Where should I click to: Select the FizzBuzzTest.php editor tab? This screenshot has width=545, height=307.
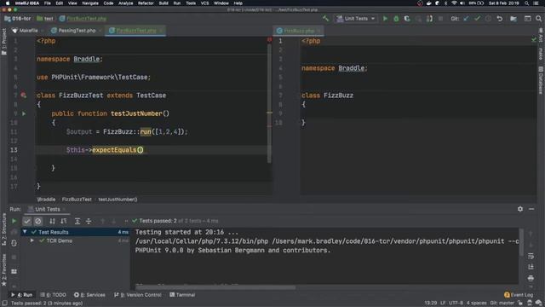coord(136,31)
